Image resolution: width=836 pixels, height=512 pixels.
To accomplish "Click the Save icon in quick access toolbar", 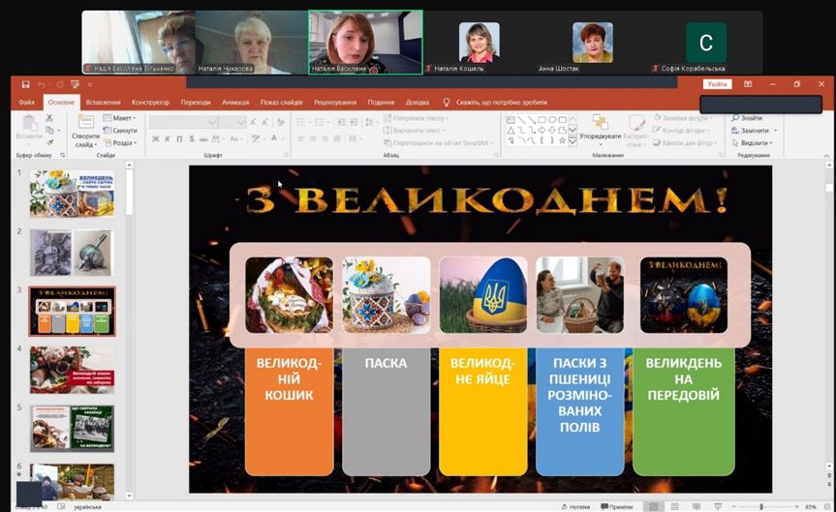I will pyautogui.click(x=25, y=84).
